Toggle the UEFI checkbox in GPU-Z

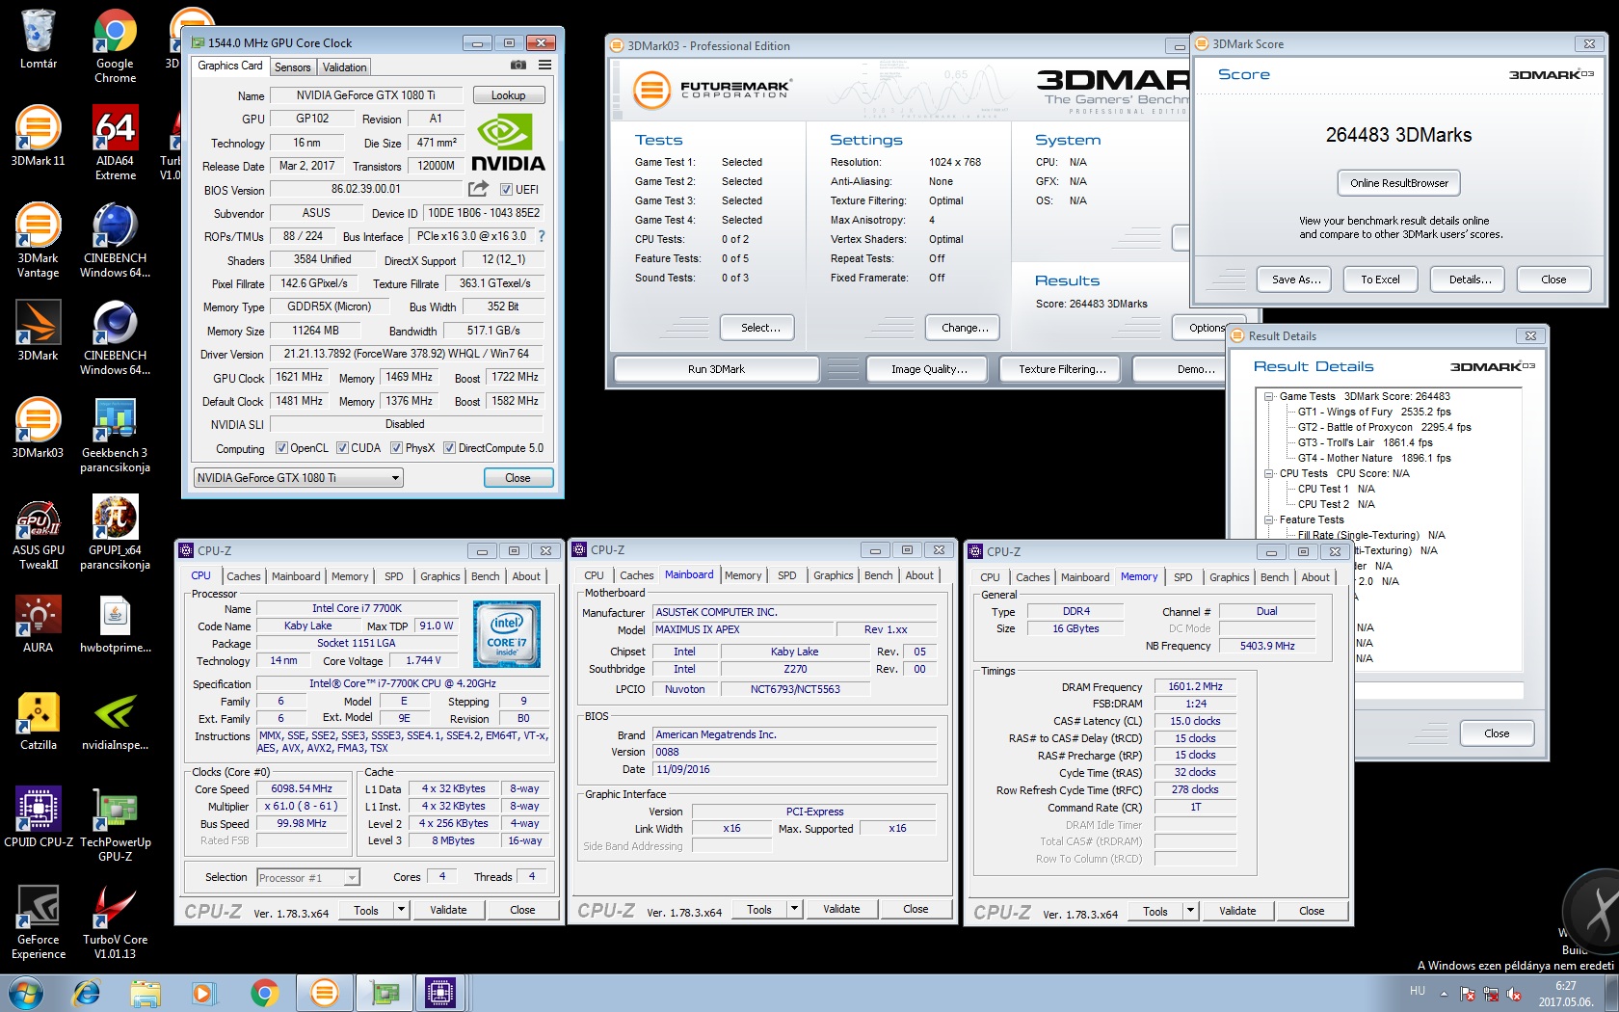pos(506,190)
